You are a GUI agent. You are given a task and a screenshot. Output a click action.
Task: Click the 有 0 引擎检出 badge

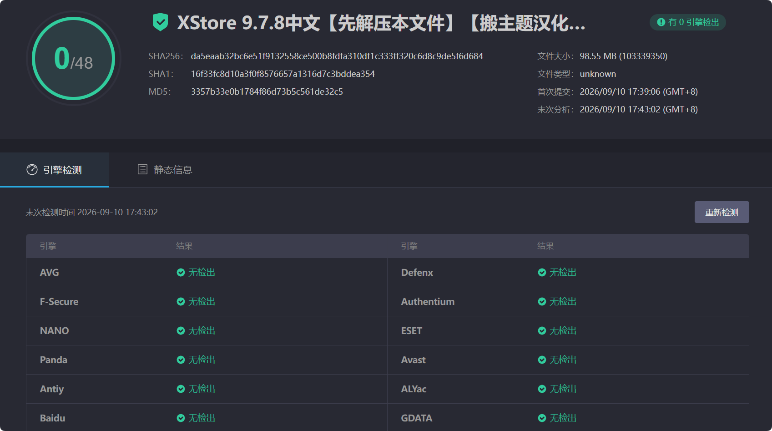[x=688, y=22]
